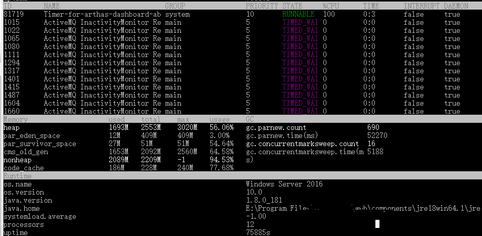Image resolution: width=482 pixels, height=236 pixels.
Task: Click the parnew count value 690
Action: [373, 127]
